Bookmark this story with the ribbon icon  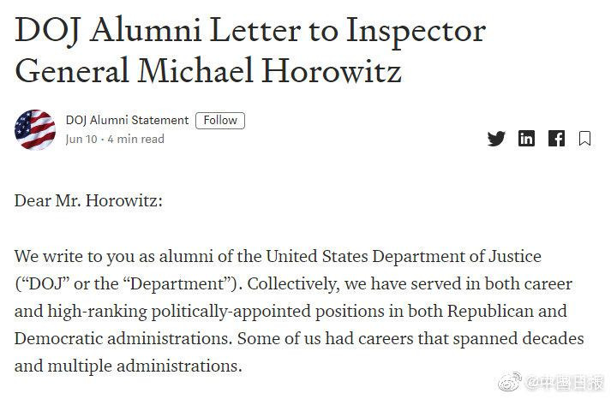(x=584, y=139)
